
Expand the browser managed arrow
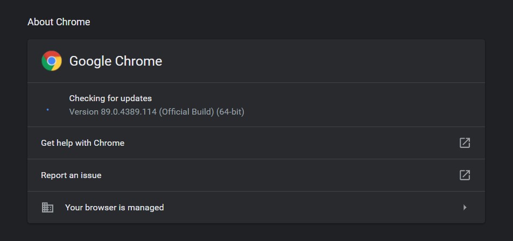[465, 207]
